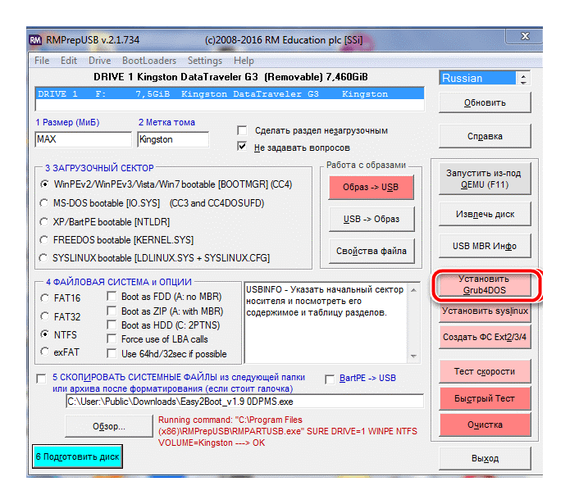Screen dimensions: 579x504
Task: Click Запустить из-под QEMU (F11) button
Action: (x=484, y=179)
